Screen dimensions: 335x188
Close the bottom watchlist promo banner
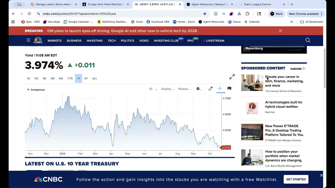point(321,175)
